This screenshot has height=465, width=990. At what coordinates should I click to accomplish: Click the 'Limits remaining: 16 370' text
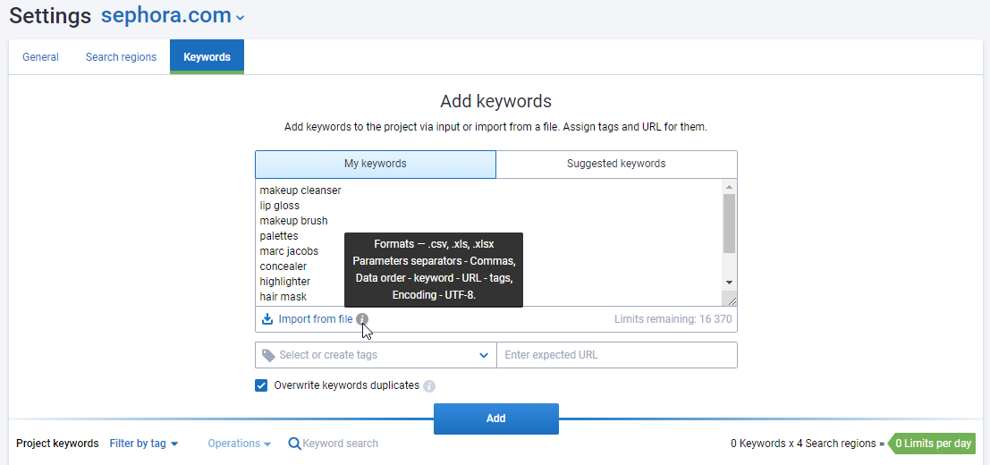click(673, 319)
